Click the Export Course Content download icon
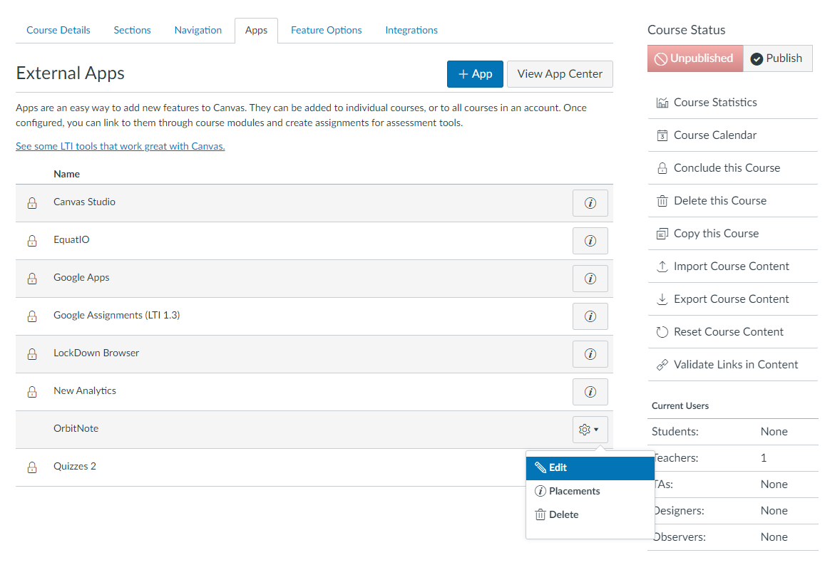The height and width of the screenshot is (575, 825). (x=662, y=299)
